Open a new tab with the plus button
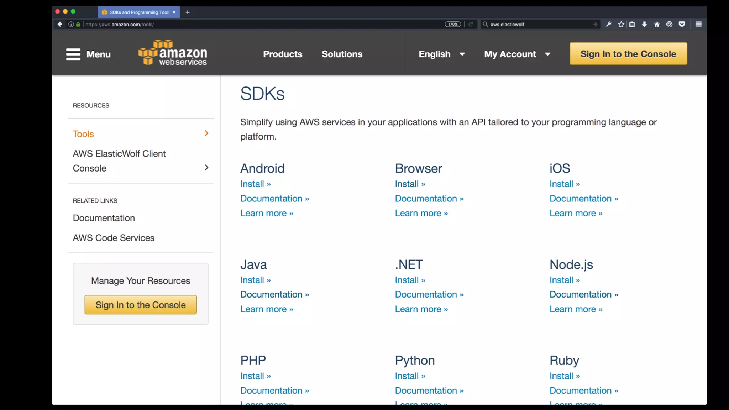Viewport: 729px width, 410px height. coord(188,12)
